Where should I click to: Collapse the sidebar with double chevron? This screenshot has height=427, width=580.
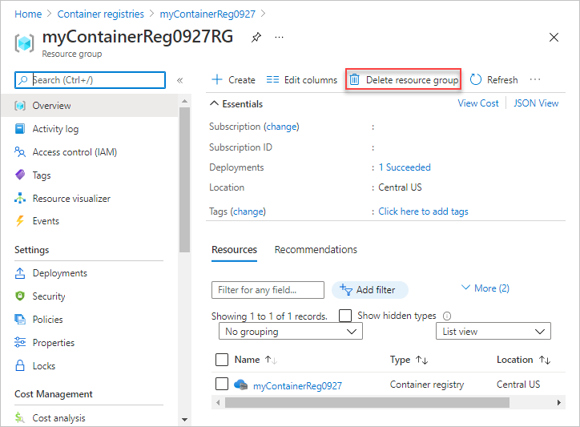point(180,80)
